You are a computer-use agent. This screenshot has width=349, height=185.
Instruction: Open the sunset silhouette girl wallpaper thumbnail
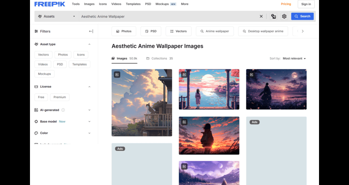pyautogui.click(x=209, y=136)
